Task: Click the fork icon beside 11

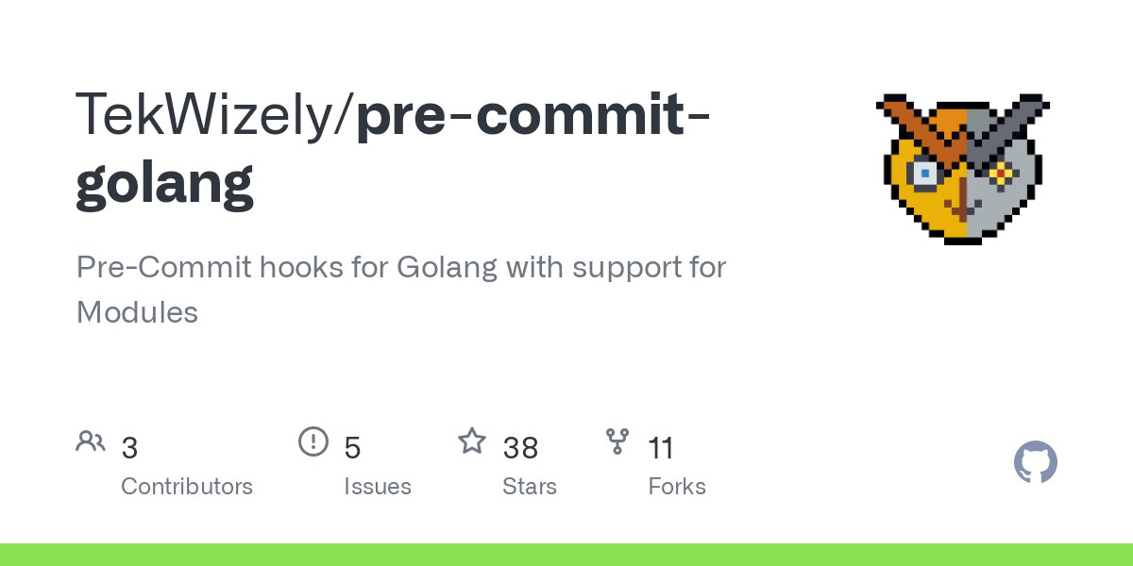Action: tap(617, 441)
